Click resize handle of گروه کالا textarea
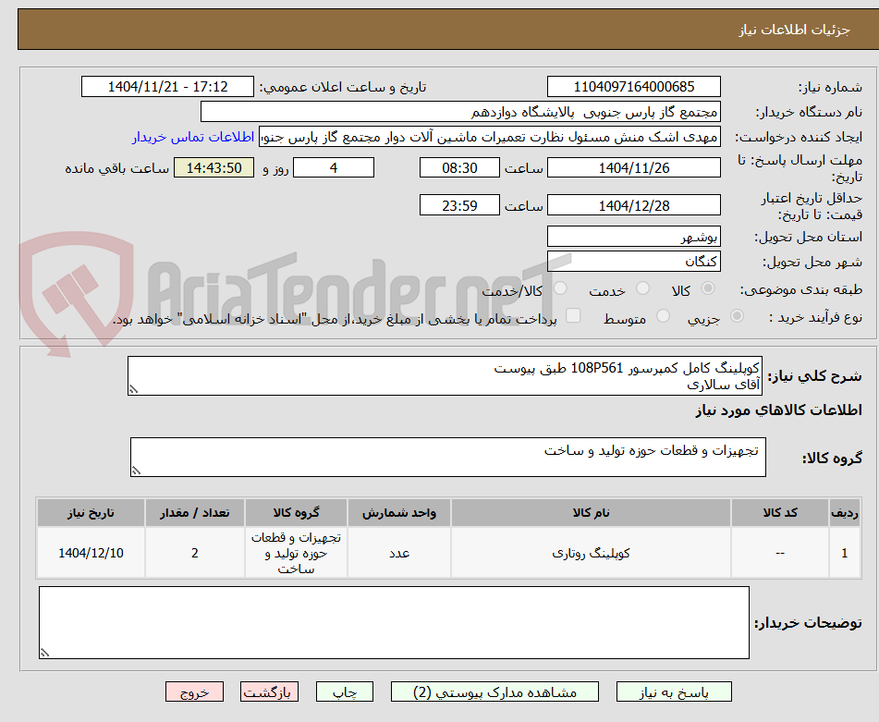Screen dimensions: 879x722 click(x=136, y=471)
